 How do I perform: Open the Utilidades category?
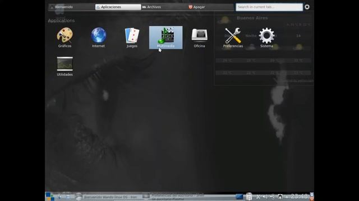65,66
